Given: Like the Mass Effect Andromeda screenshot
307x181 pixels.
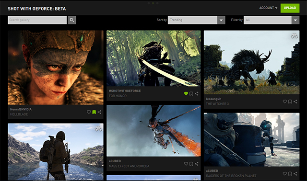Looking at the screenshot, I should click(x=186, y=164).
